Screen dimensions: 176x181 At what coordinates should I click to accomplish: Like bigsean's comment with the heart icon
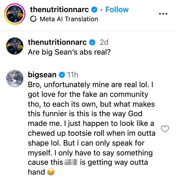coord(165,129)
